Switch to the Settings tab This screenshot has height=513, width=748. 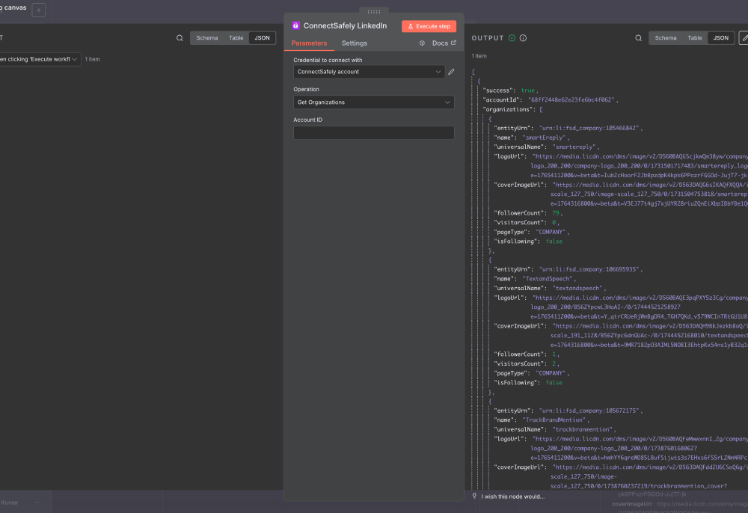click(x=355, y=43)
